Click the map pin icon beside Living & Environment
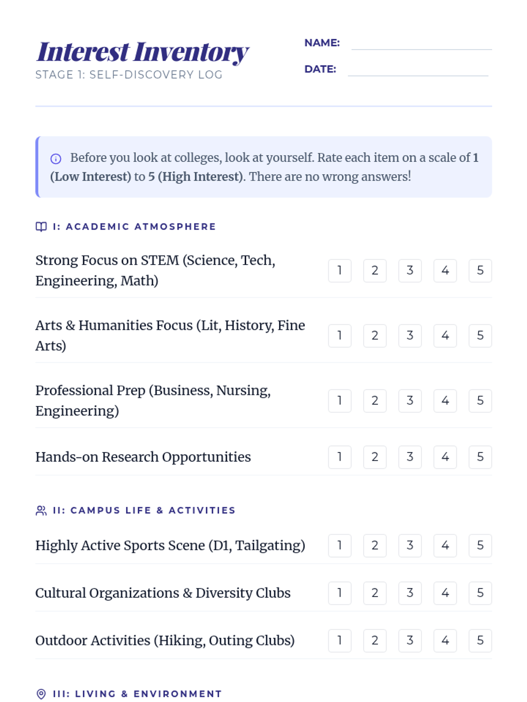 point(41,694)
